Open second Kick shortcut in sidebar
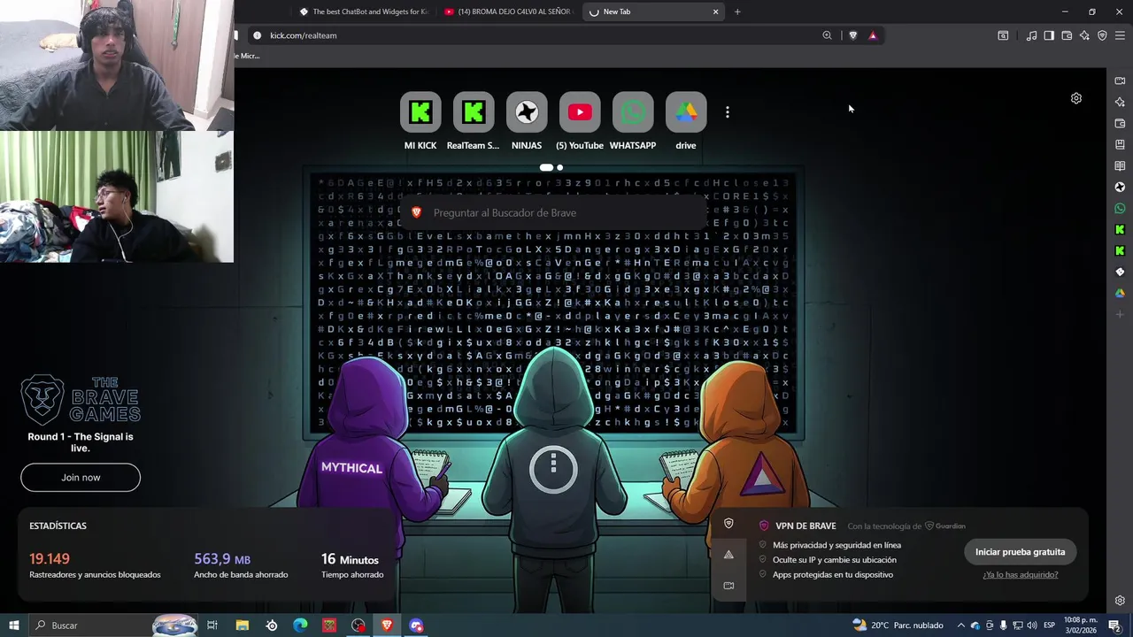The height and width of the screenshot is (637, 1133). [1120, 250]
